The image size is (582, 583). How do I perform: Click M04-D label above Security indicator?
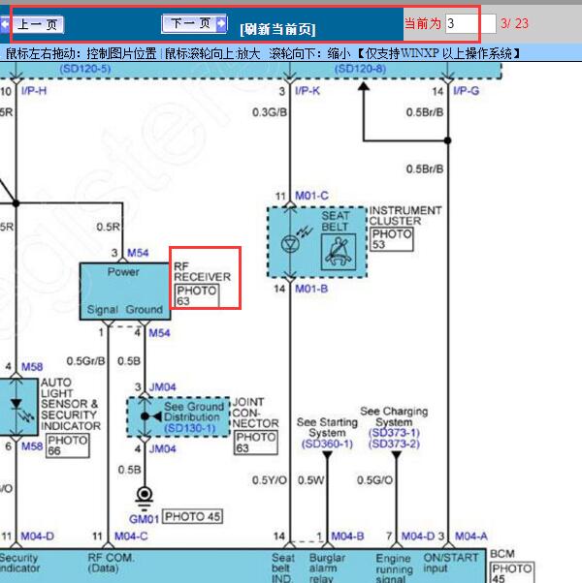pos(37,537)
